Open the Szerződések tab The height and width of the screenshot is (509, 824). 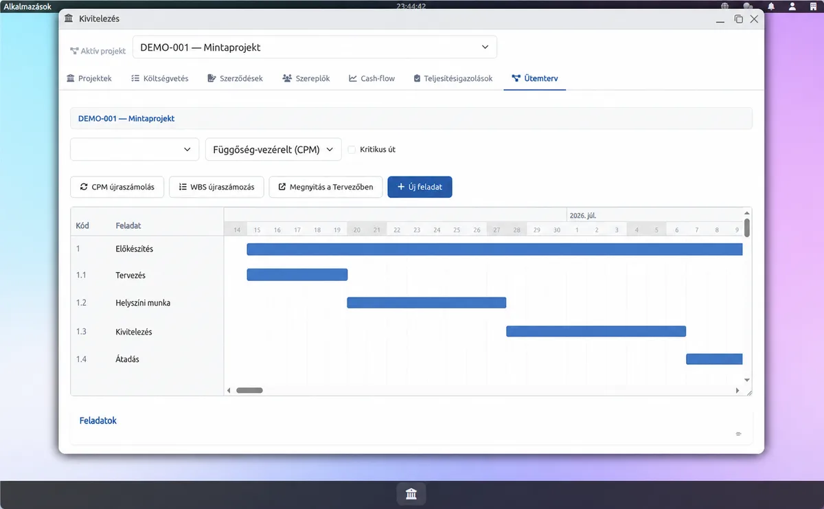[235, 78]
